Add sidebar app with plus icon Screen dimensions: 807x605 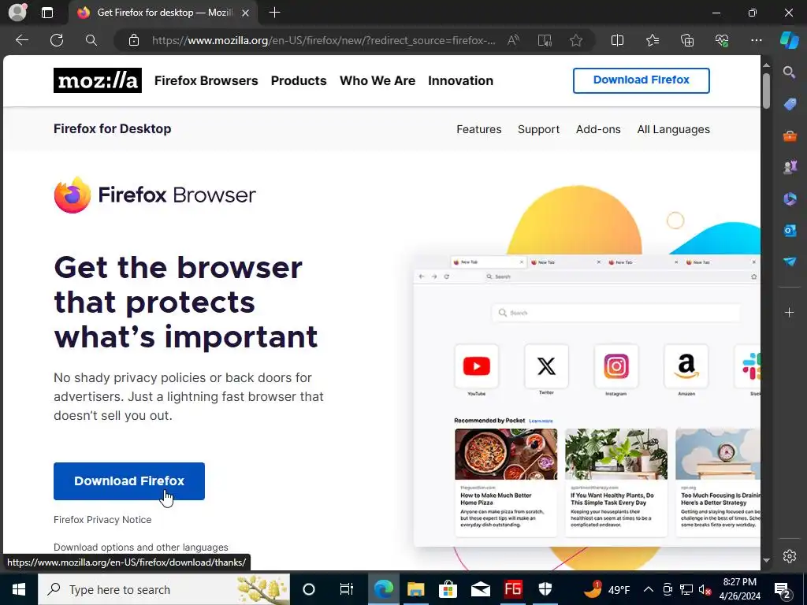pos(789,312)
